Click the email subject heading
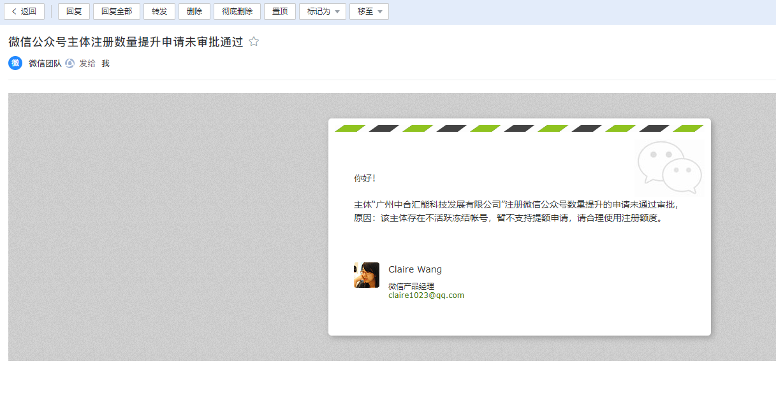 coord(126,42)
